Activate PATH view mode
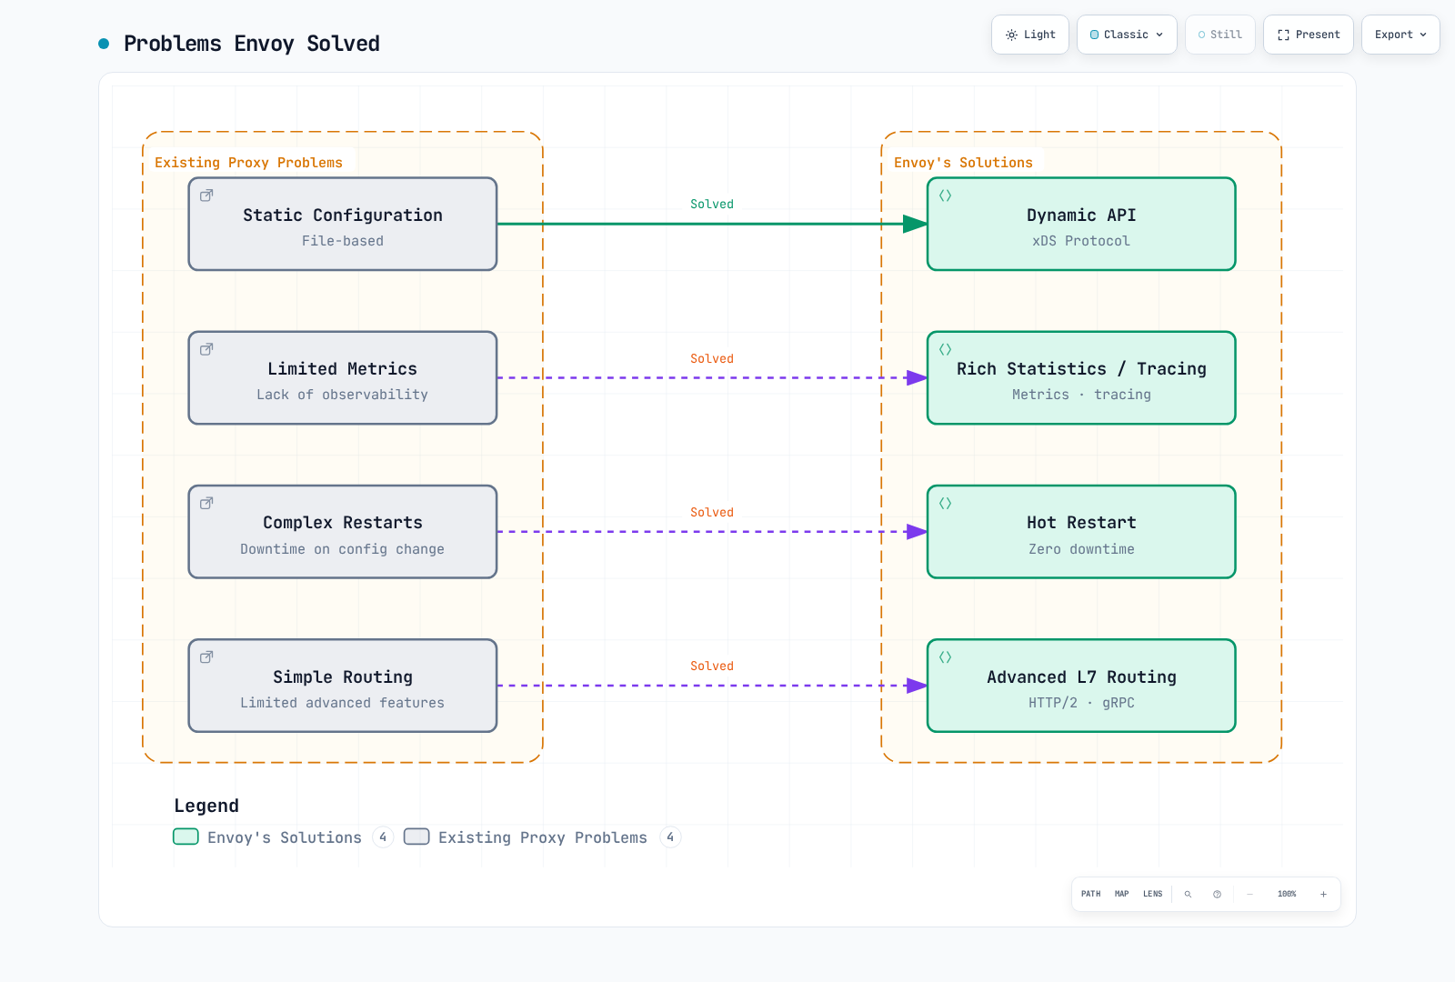 (1090, 894)
